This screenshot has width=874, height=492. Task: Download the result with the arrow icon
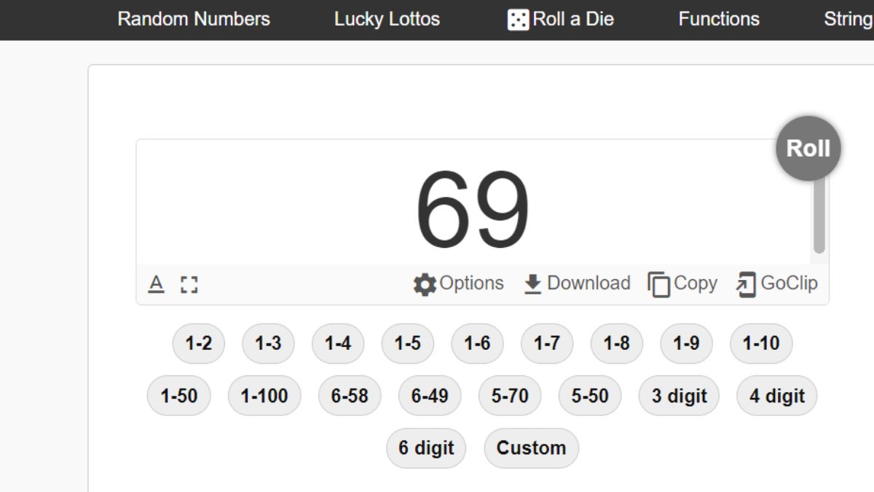click(577, 284)
